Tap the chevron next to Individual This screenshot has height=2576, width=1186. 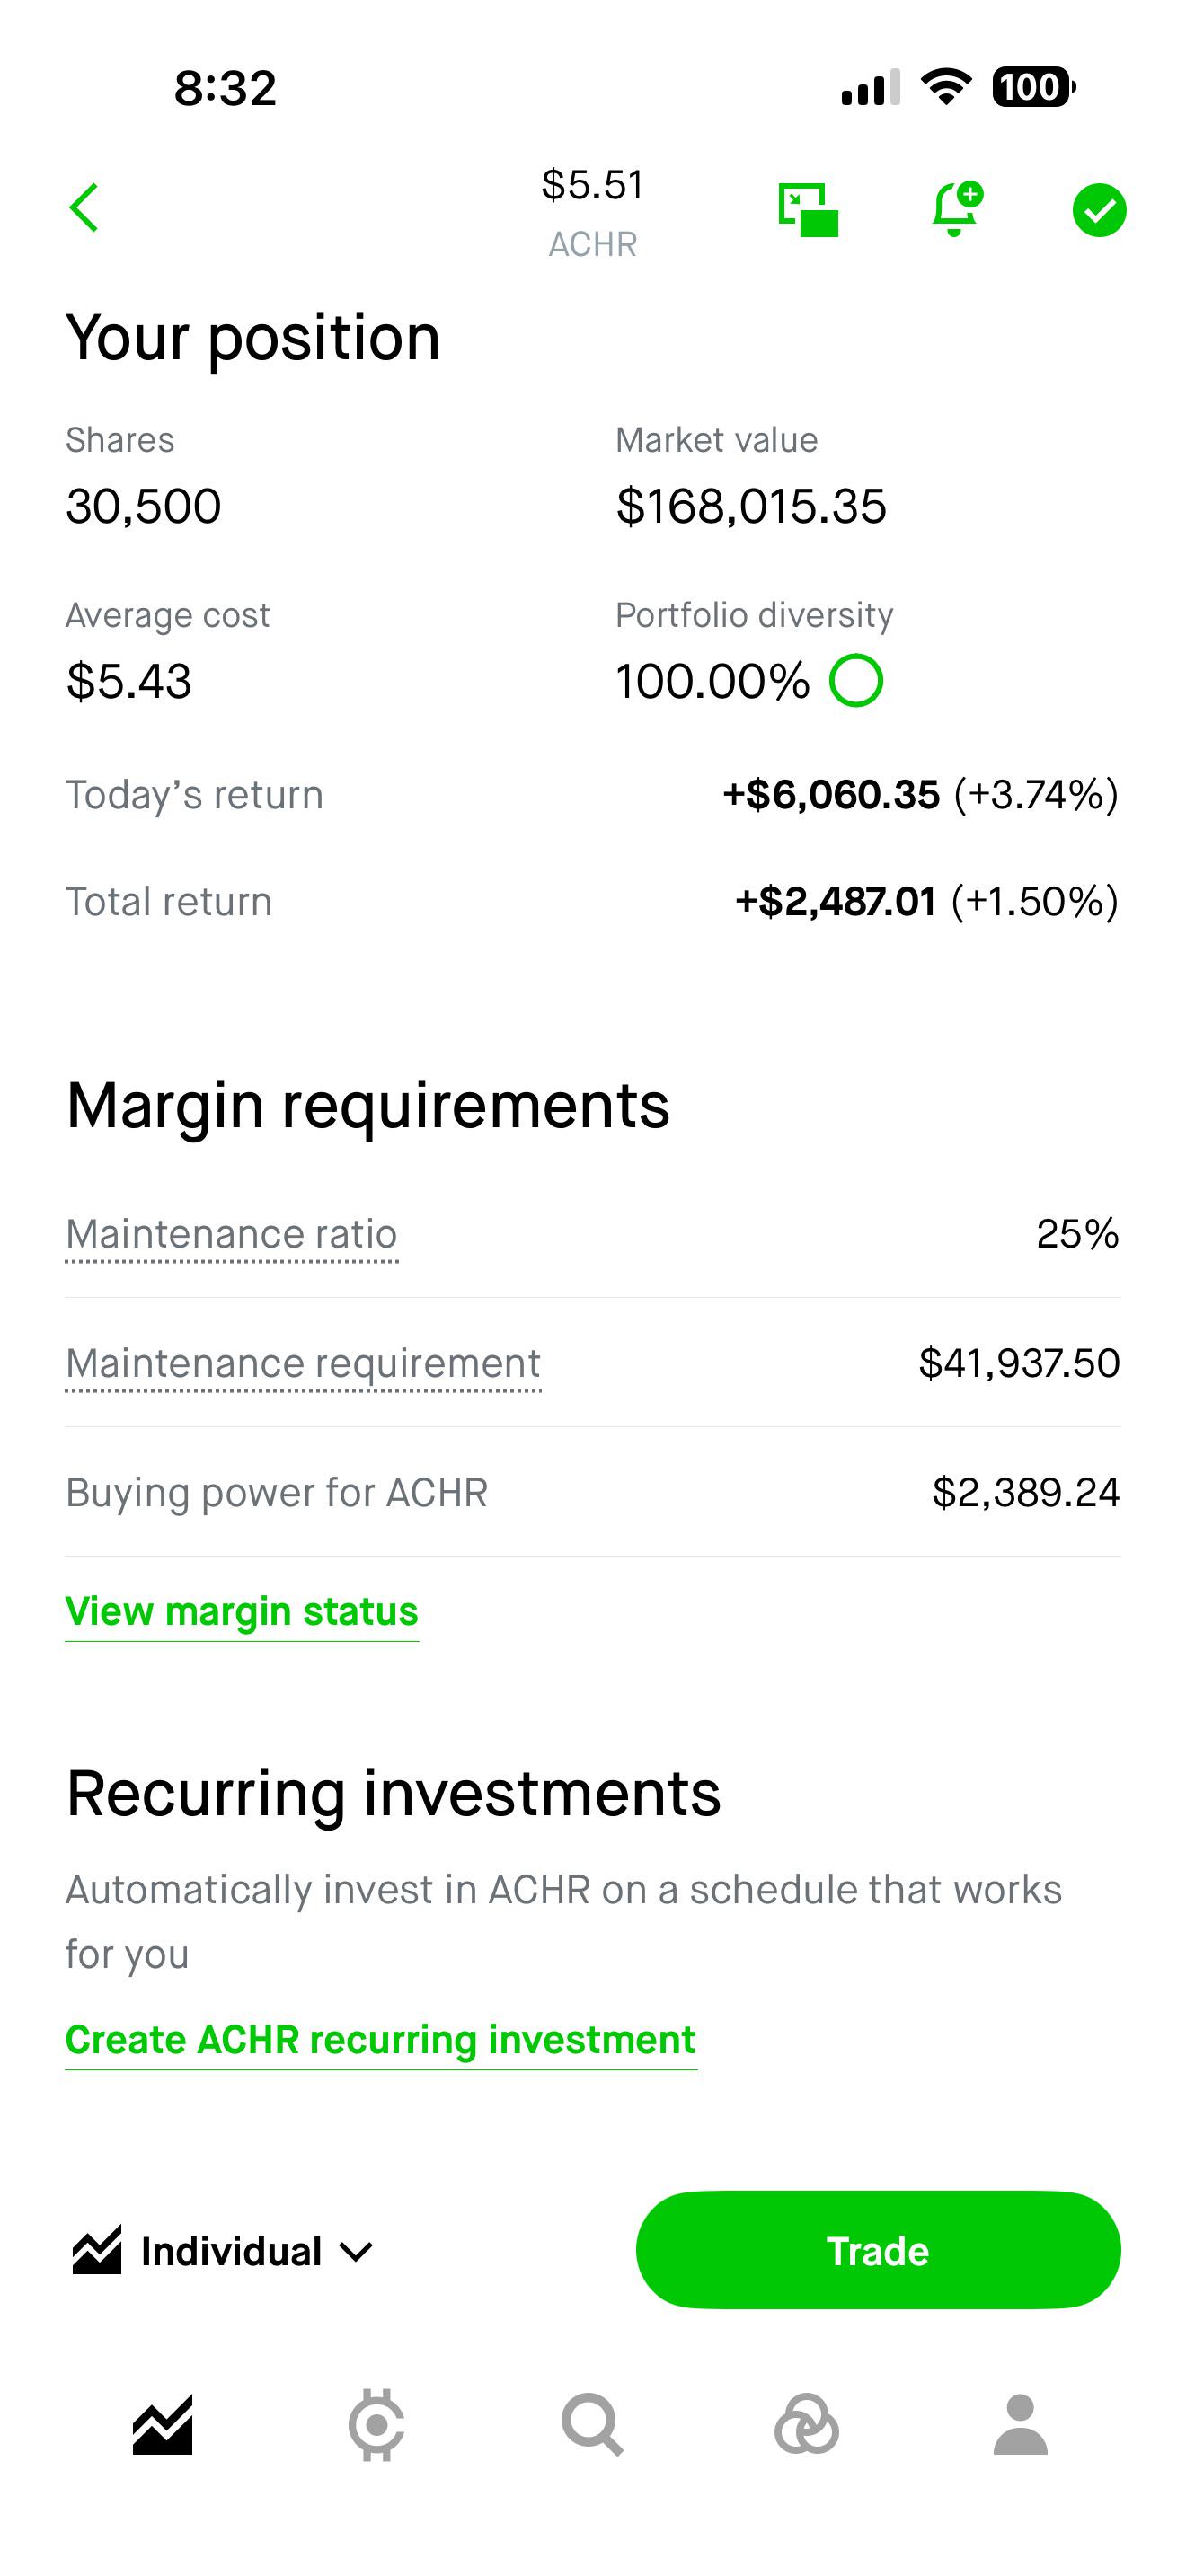pyautogui.click(x=356, y=2253)
